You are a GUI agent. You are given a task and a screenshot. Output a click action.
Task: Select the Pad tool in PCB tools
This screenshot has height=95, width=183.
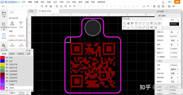(x=128, y=23)
